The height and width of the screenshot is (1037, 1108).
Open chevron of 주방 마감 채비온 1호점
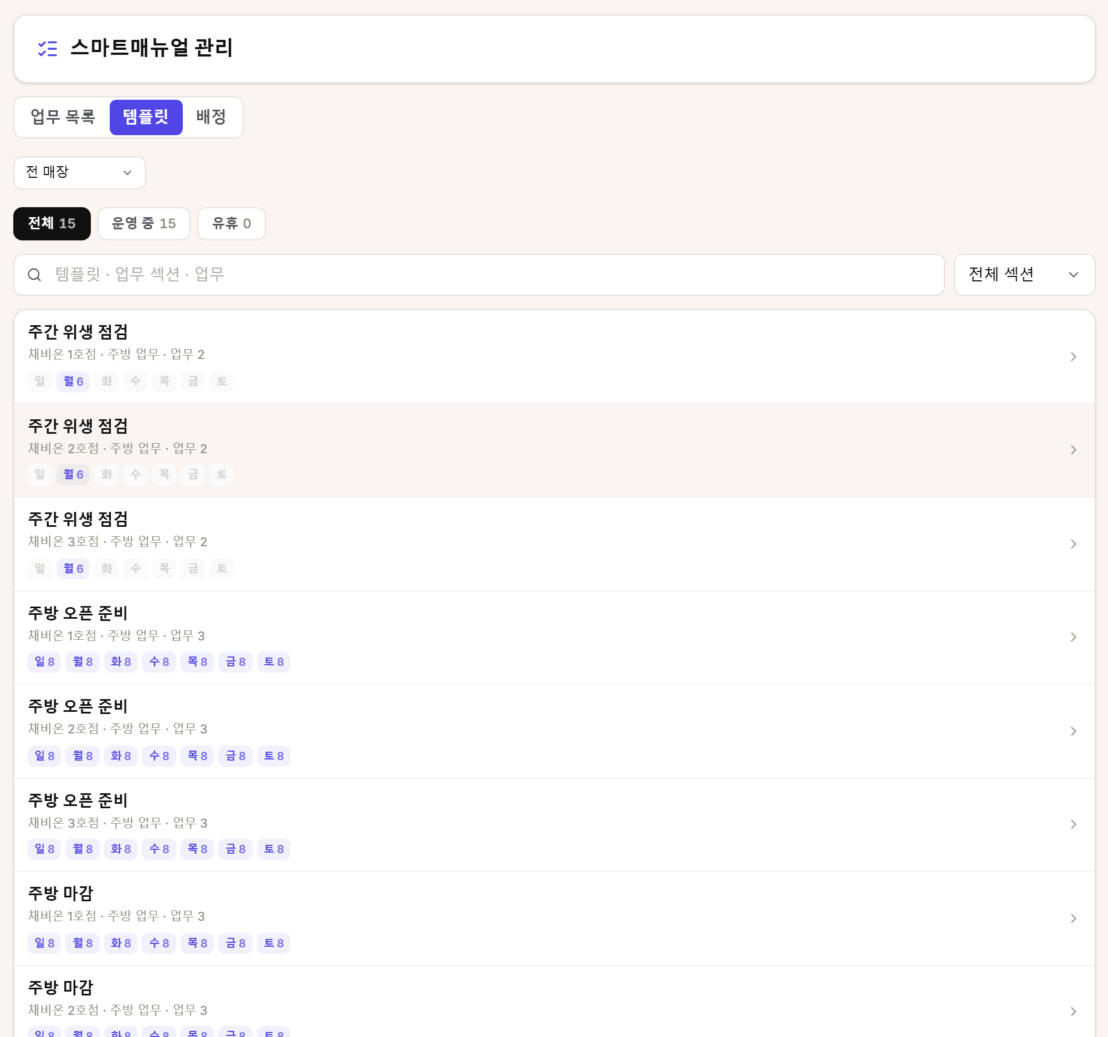[1073, 918]
